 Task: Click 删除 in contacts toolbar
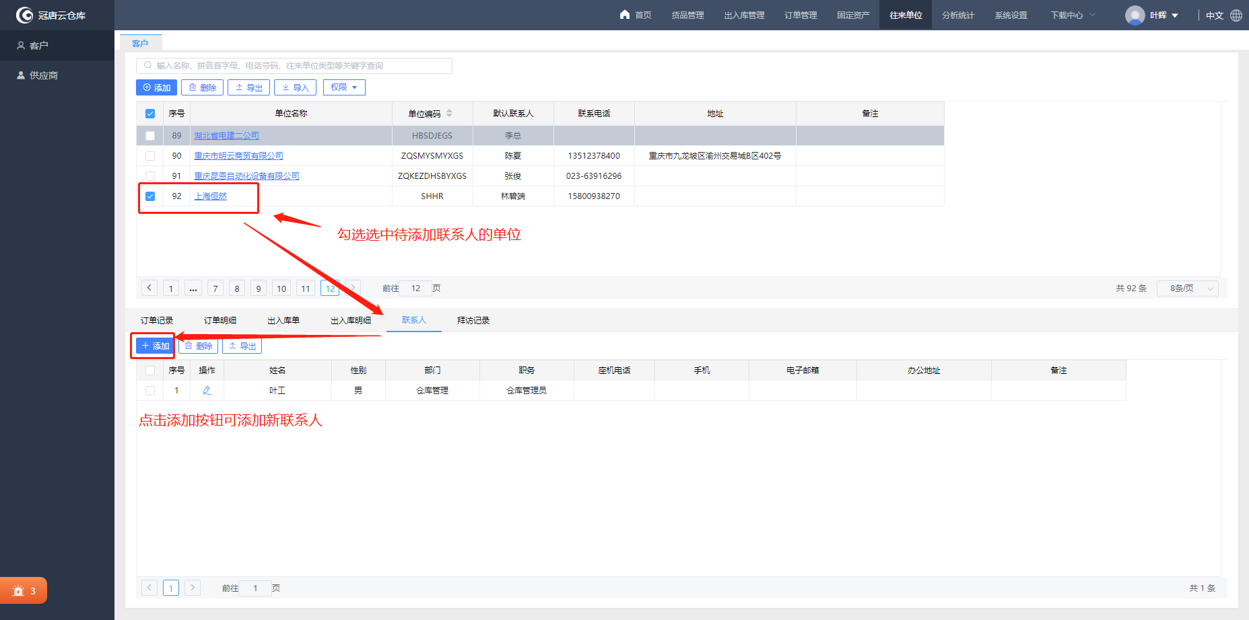(x=198, y=346)
